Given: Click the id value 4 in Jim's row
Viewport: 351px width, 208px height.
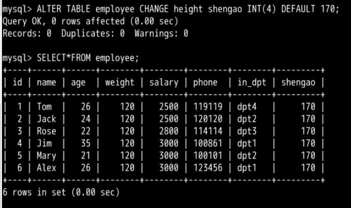Looking at the screenshot, I should [x=20, y=143].
